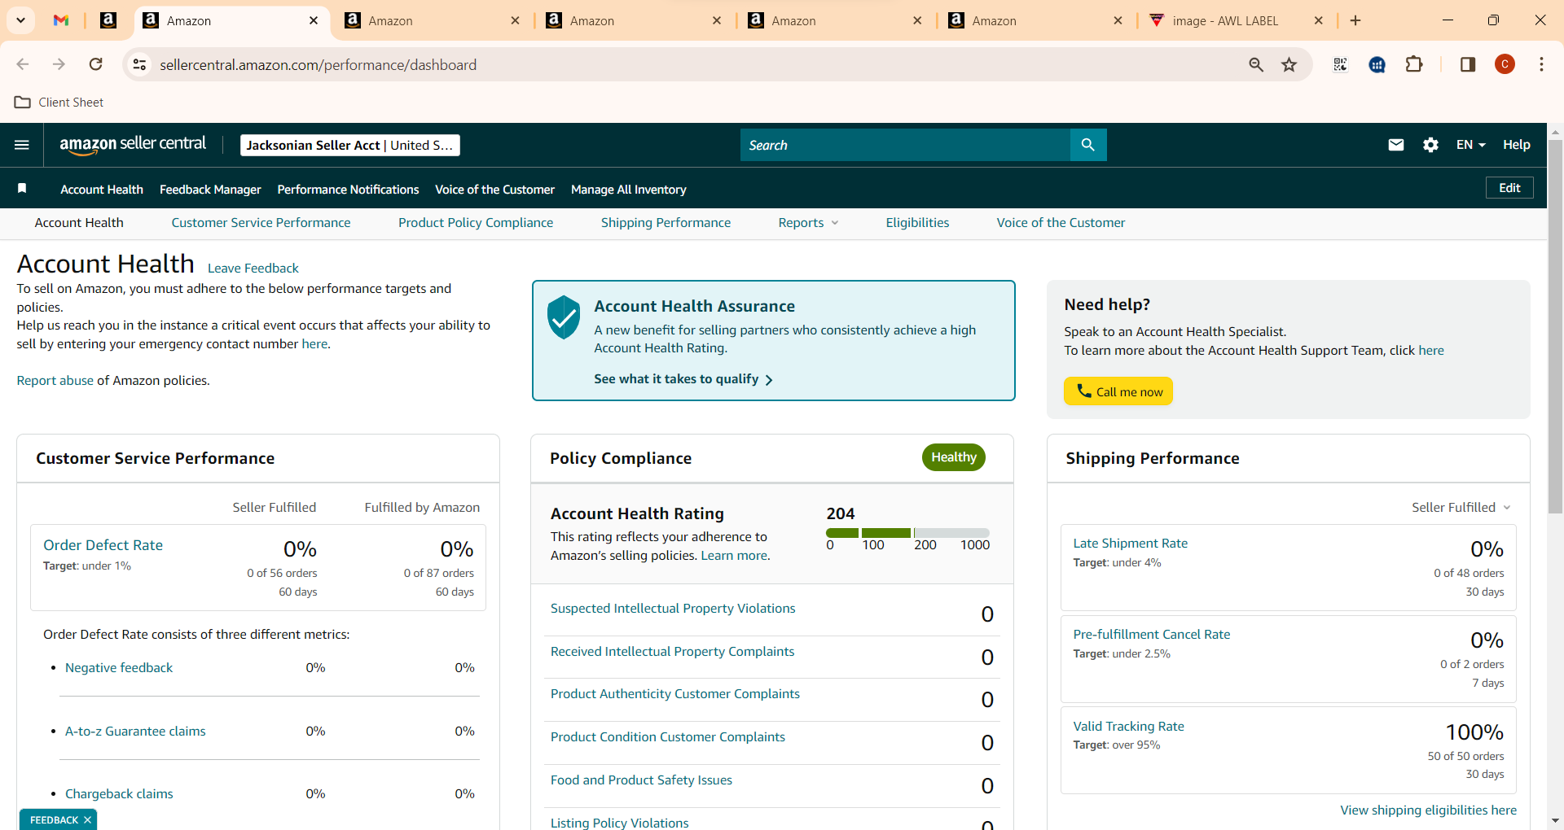The width and height of the screenshot is (1564, 830).
Task: Open the Jacksonian Seller Acct account switcher
Action: [350, 145]
